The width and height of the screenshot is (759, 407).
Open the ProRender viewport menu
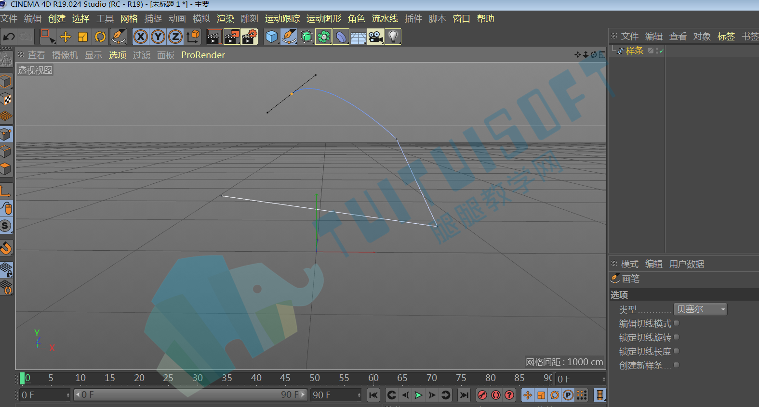click(203, 55)
